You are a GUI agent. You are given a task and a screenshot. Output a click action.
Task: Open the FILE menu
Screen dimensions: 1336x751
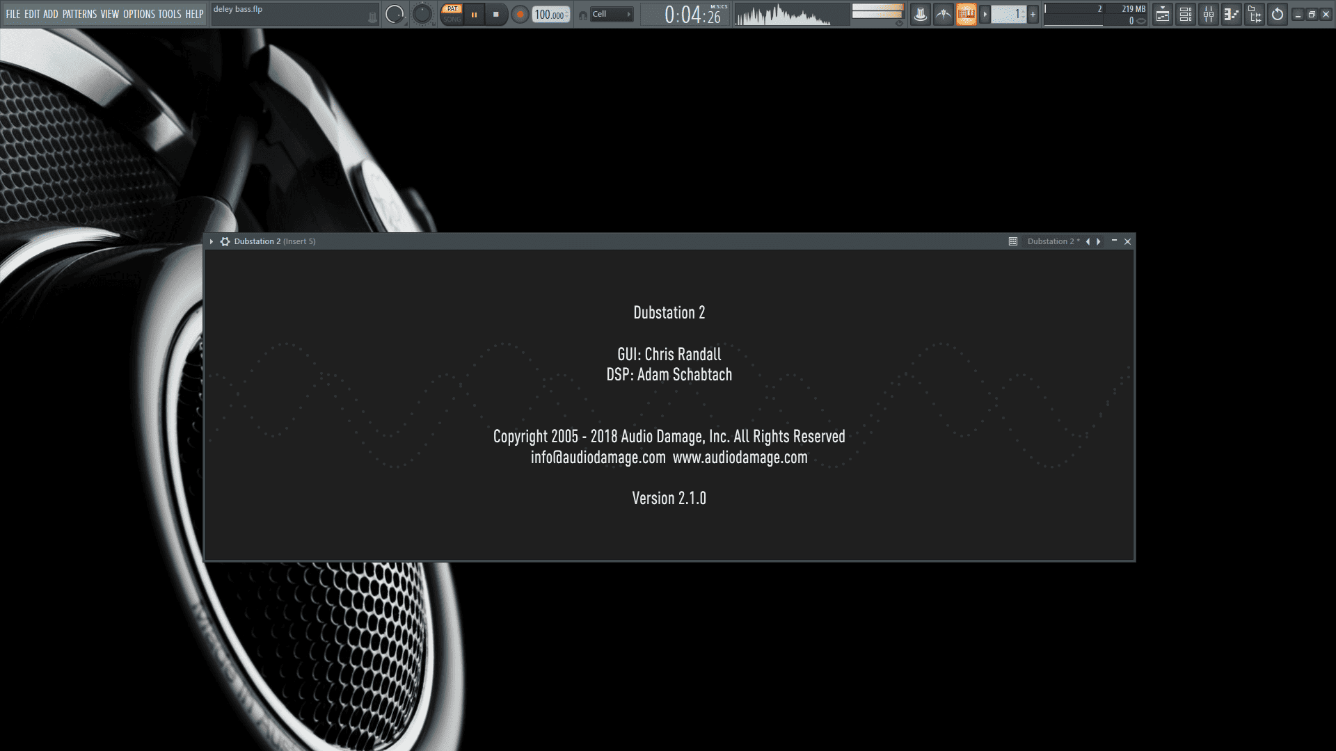click(13, 14)
